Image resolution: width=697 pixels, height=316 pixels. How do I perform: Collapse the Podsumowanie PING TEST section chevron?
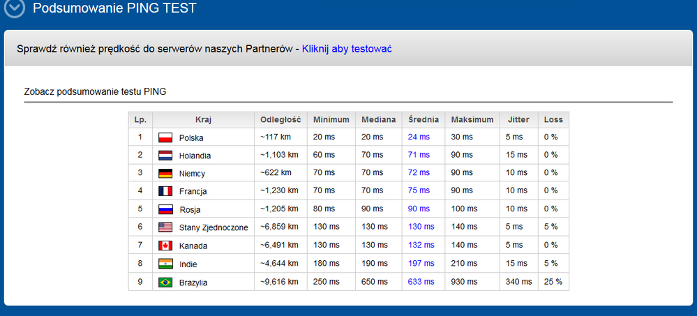point(15,9)
